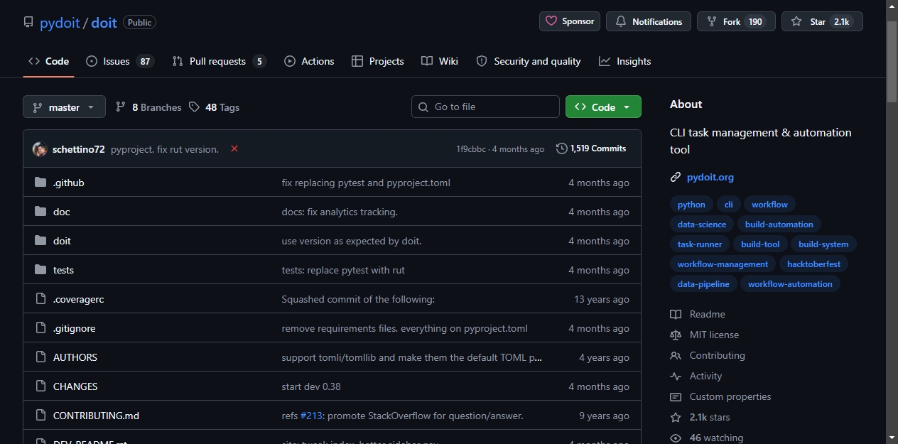Click schettino72 avatar image

tap(40, 149)
